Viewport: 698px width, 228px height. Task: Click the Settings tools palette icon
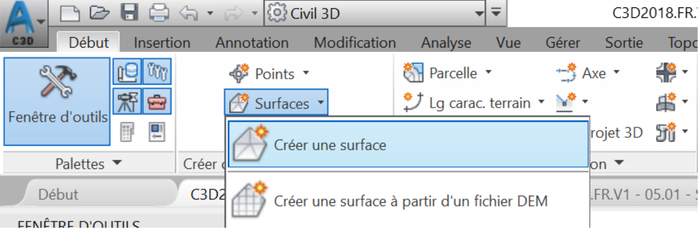coord(157,72)
